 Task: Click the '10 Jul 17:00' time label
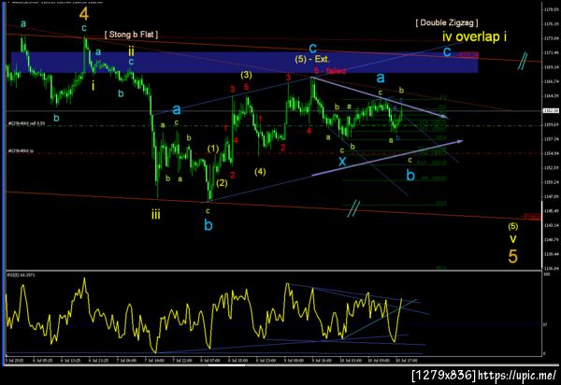(406, 361)
